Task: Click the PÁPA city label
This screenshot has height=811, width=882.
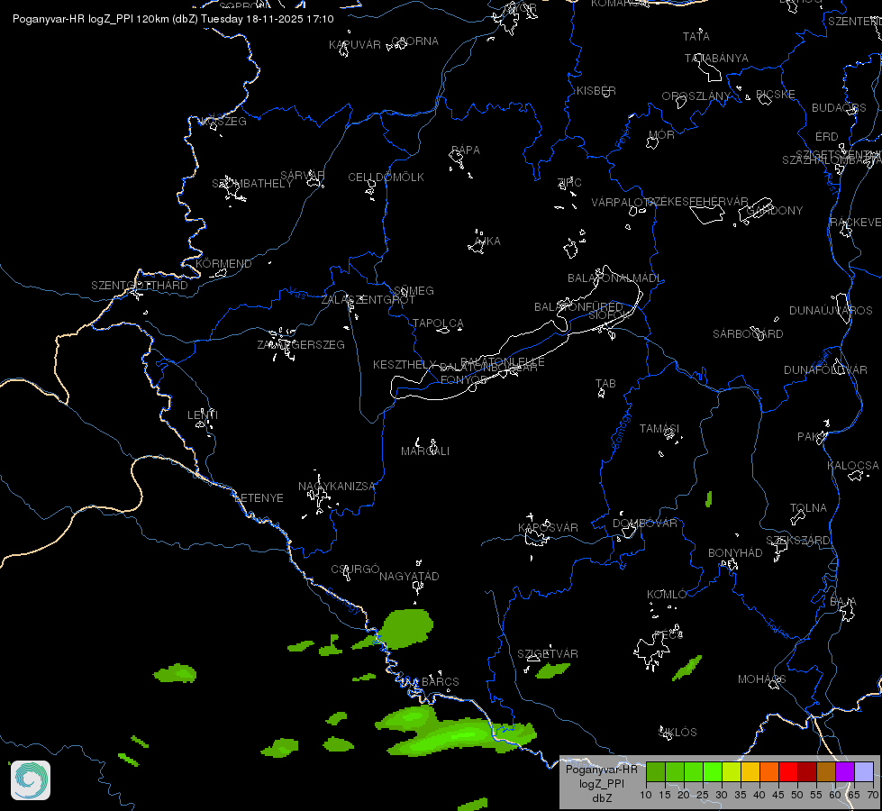Action: coord(466,150)
